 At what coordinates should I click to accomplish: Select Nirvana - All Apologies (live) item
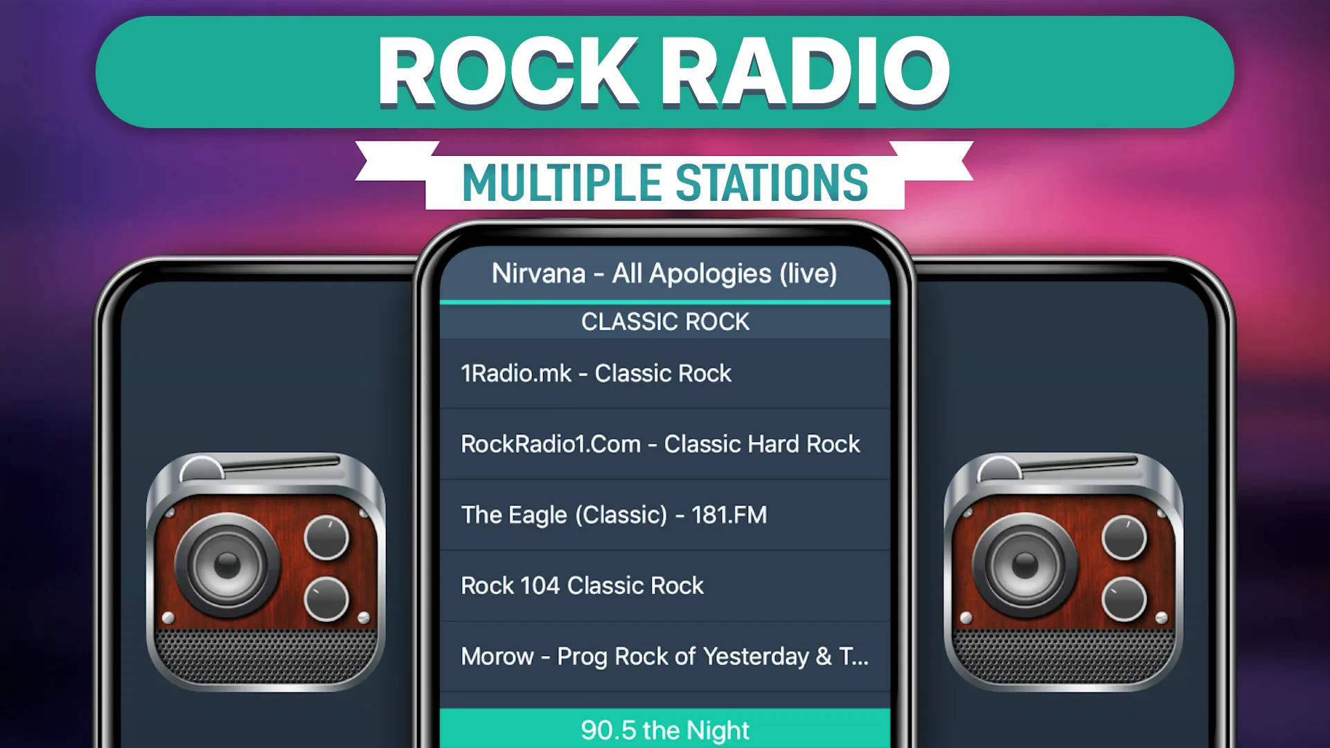(665, 273)
